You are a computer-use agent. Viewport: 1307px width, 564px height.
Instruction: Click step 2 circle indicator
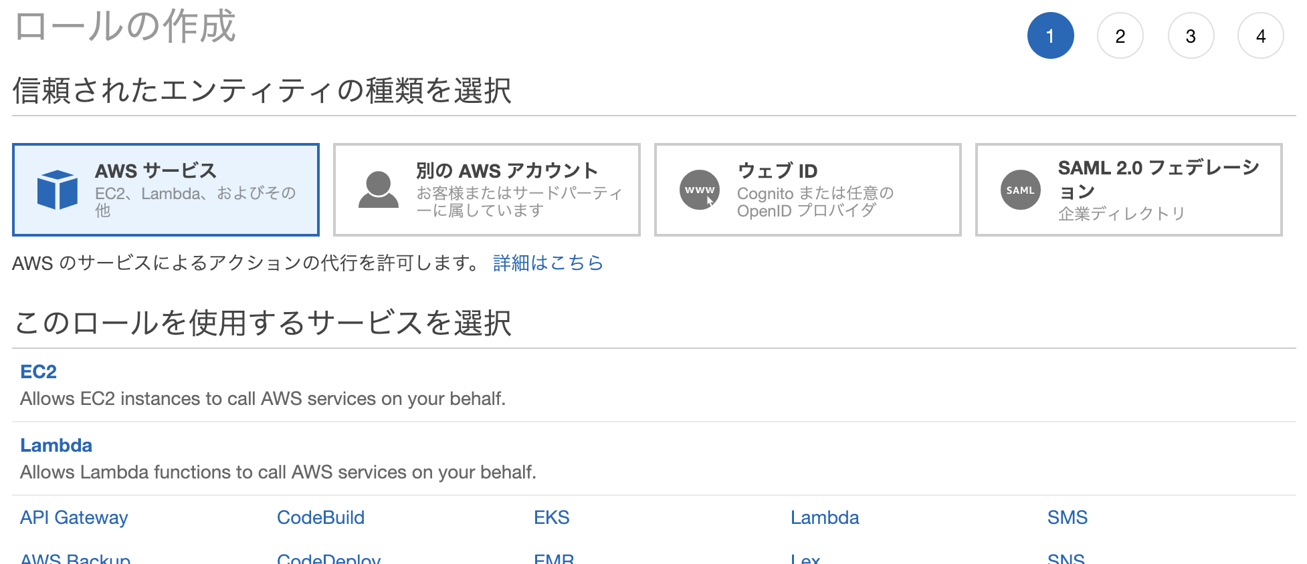tap(1120, 35)
